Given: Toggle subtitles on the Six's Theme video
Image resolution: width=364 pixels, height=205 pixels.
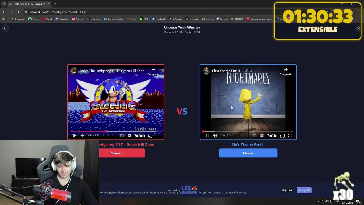Looking at the screenshot, I should click(254, 136).
